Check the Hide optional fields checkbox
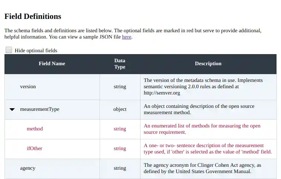Viewport: 281px width, 179px height. (x=9, y=50)
